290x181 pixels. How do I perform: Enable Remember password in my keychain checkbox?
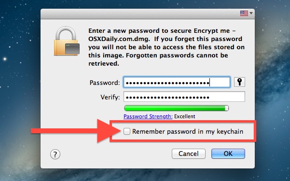[x=127, y=131]
